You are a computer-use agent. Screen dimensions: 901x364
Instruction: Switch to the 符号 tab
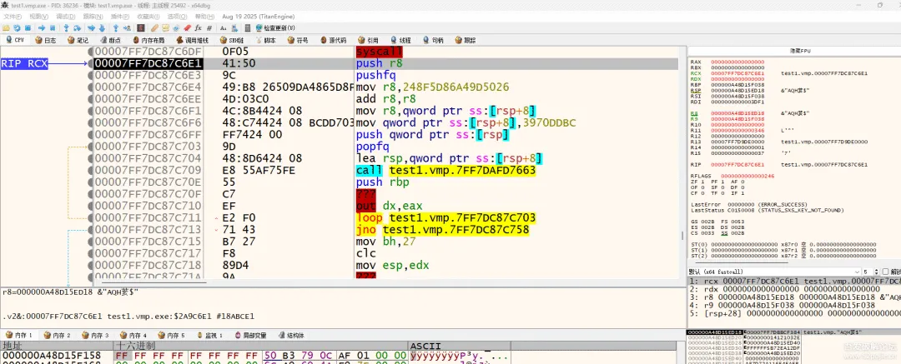(298, 40)
